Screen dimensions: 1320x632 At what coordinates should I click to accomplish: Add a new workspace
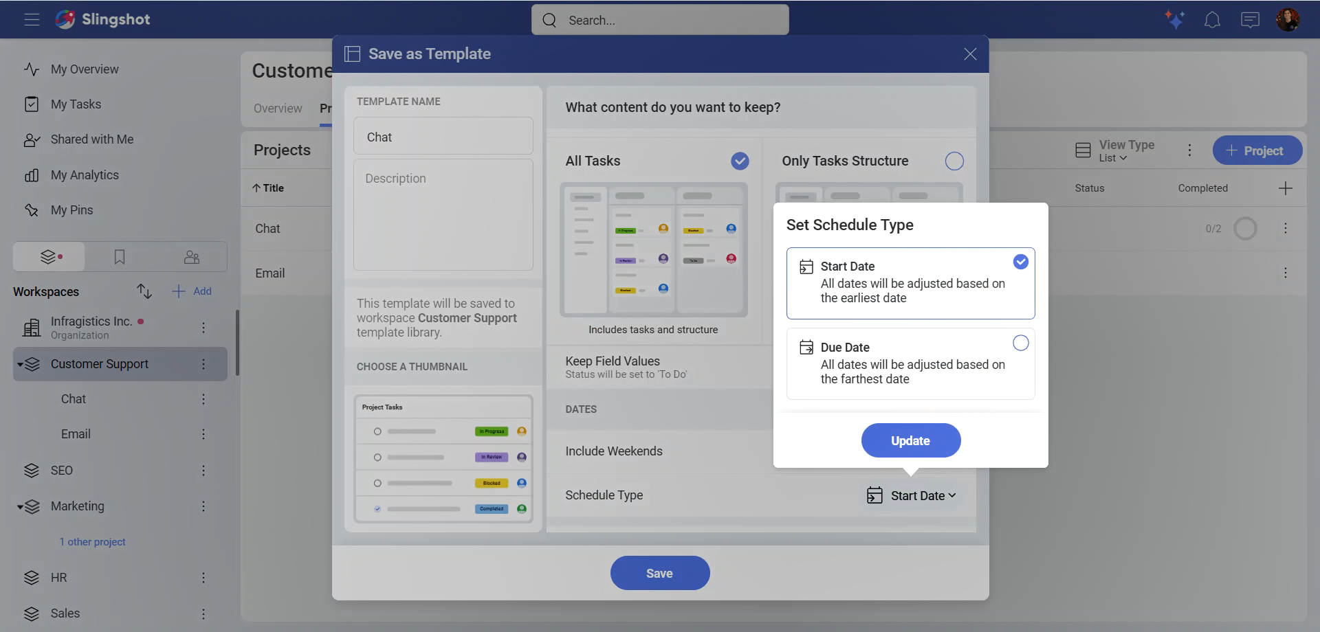192,291
